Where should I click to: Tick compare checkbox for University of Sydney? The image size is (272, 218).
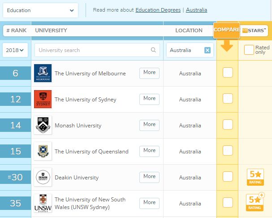[228, 99]
